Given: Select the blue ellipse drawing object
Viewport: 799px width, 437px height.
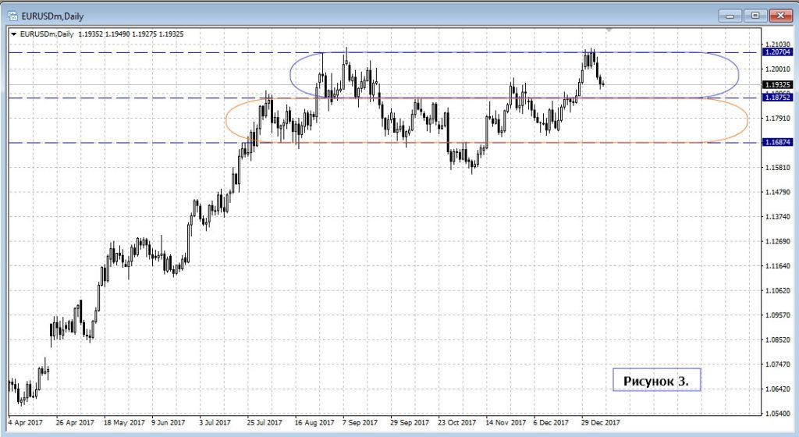Looking at the screenshot, I should tap(289, 74).
